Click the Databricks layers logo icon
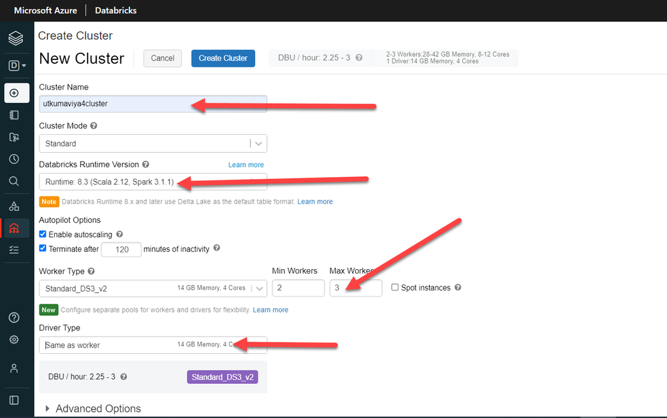 (x=16, y=38)
